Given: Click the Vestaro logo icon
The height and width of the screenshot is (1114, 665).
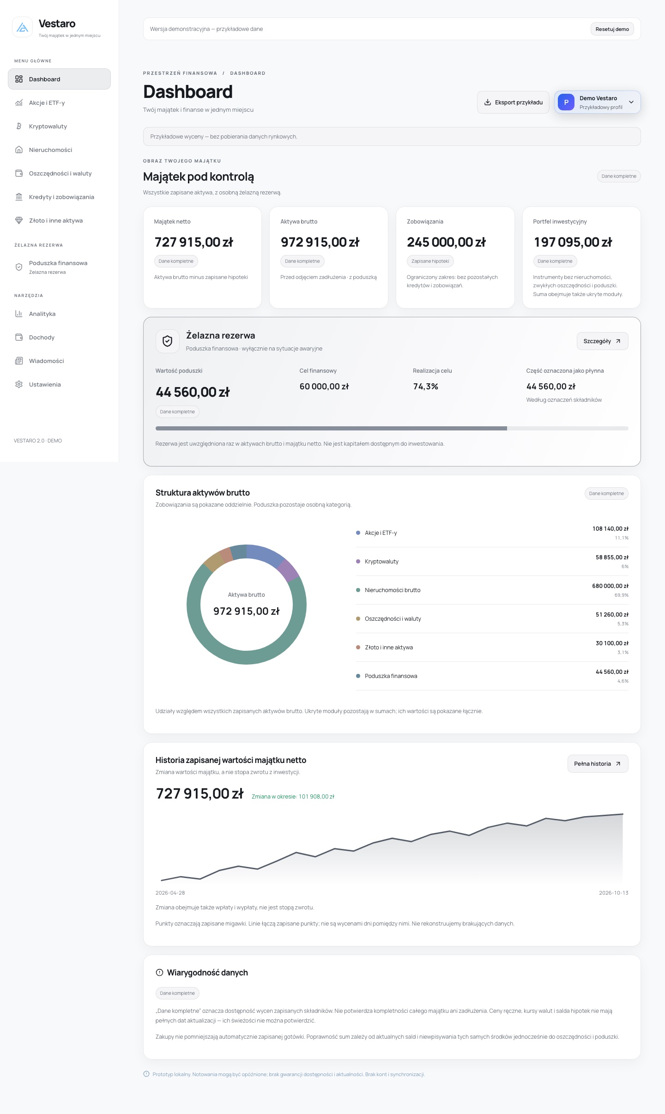Looking at the screenshot, I should [x=22, y=27].
